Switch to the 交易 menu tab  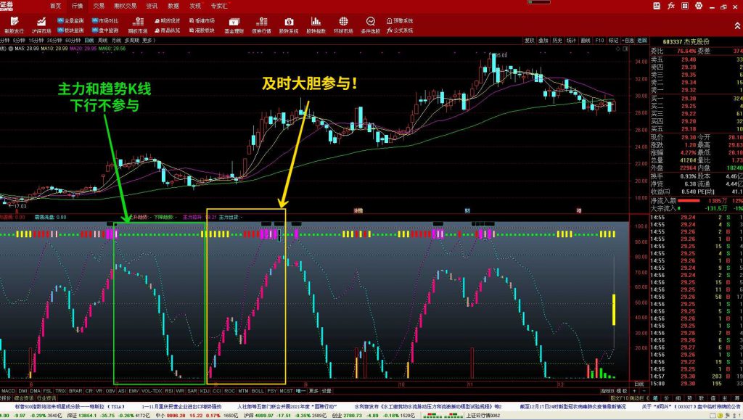(99, 6)
